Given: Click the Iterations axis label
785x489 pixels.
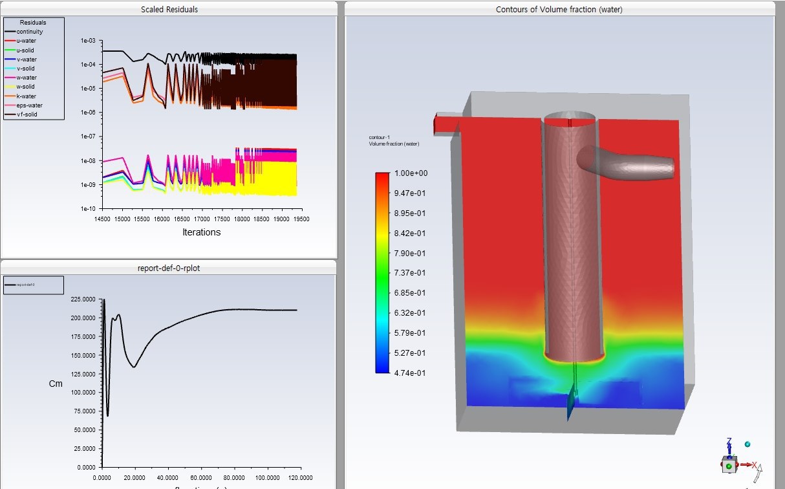Looking at the screenshot, I should (x=201, y=232).
